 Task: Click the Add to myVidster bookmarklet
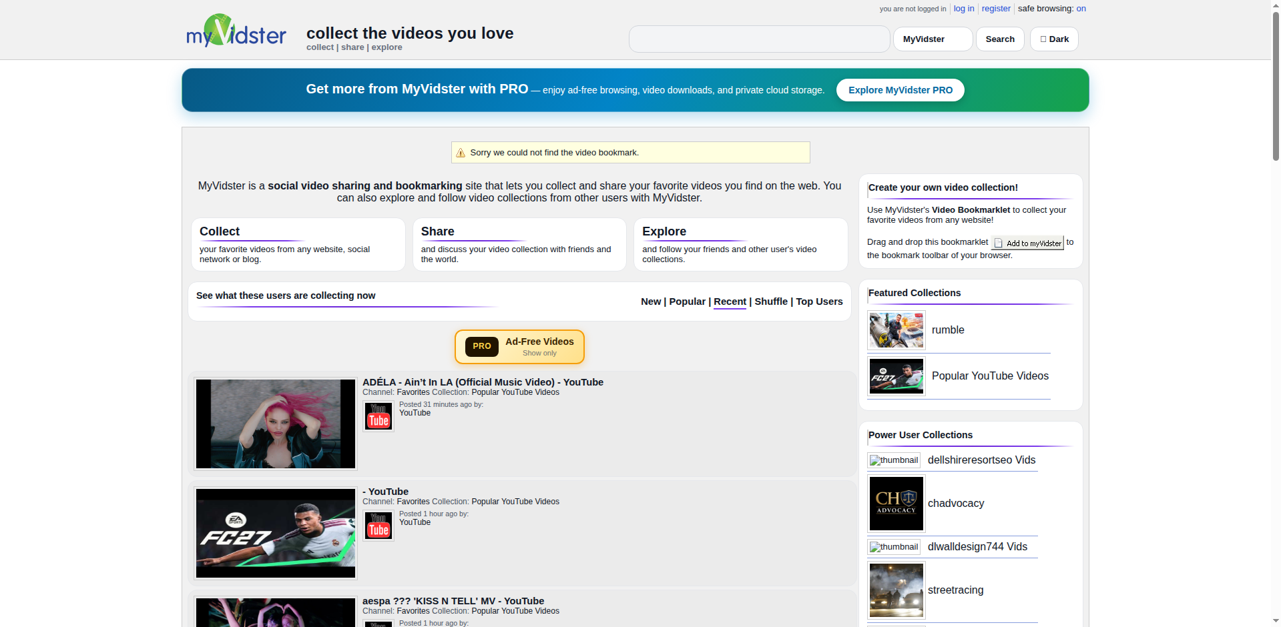coord(1028,243)
